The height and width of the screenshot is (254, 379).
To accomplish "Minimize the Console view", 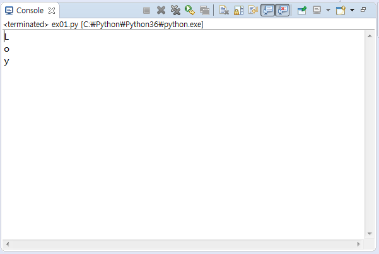I will point(363,9).
